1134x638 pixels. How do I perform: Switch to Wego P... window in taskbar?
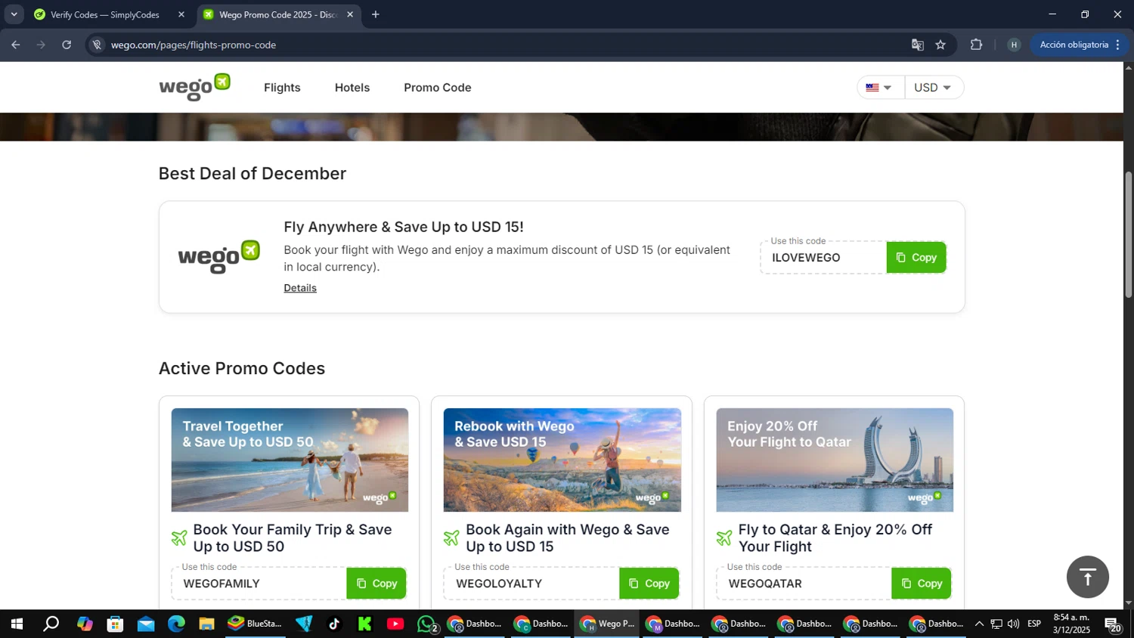click(x=608, y=624)
